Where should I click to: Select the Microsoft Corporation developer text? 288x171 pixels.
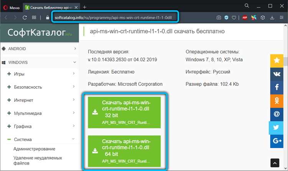140,84
